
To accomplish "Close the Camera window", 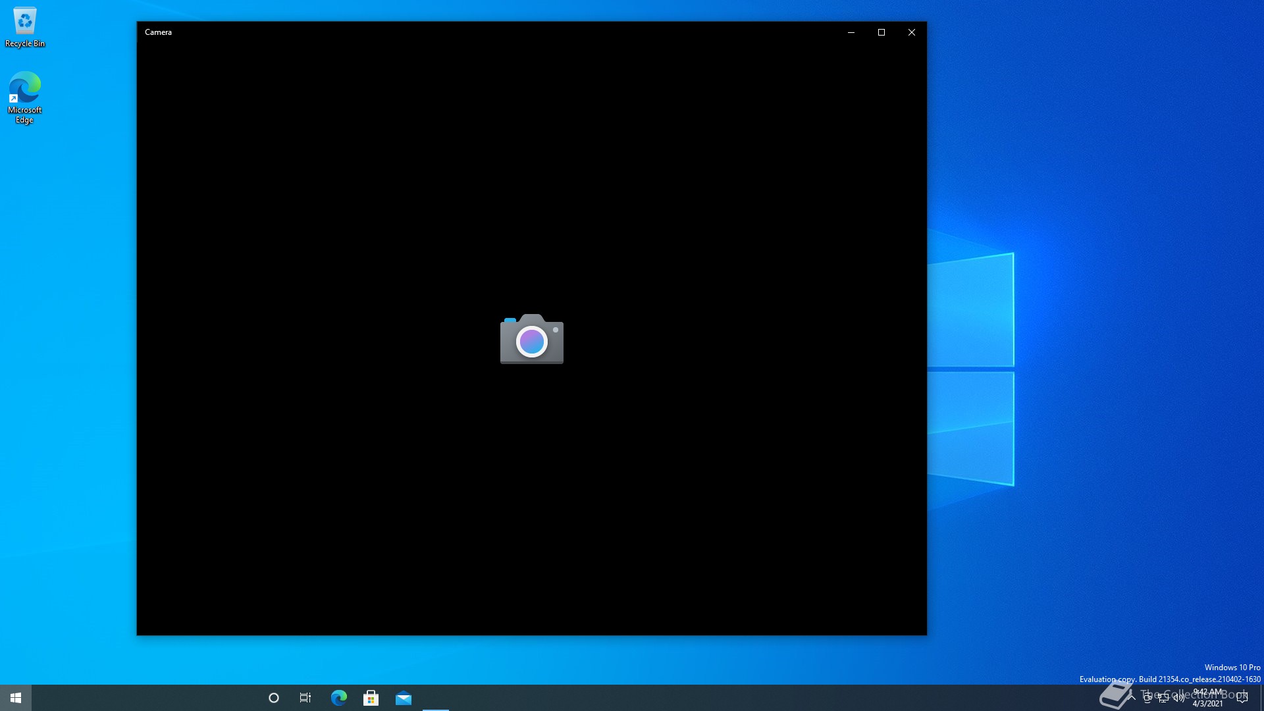I will [x=912, y=32].
